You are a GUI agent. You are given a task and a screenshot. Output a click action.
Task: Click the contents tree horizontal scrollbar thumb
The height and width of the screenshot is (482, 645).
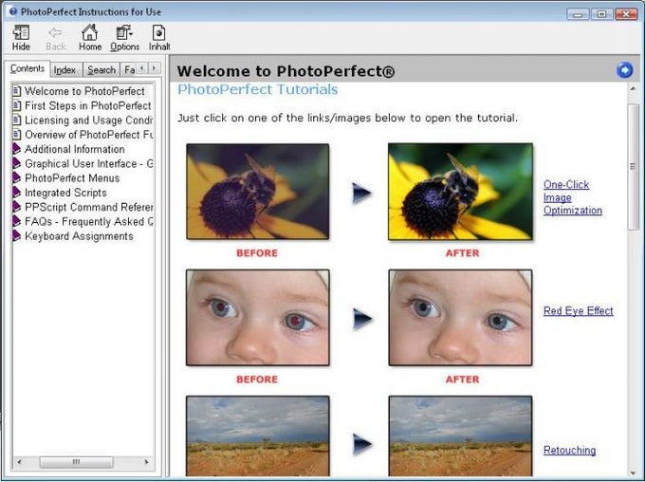click(76, 462)
